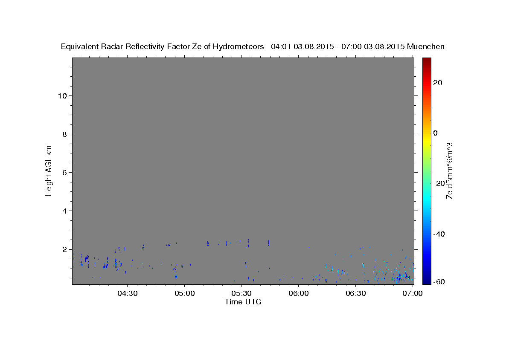Click the 'Time UTC' axis label

(243, 302)
